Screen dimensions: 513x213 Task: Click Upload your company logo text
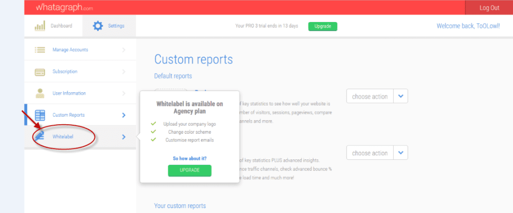point(190,124)
